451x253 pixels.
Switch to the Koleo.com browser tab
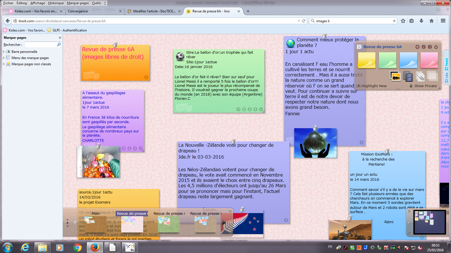point(36,11)
